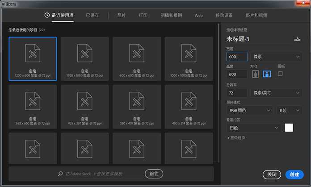Click the 创建 button

click(294, 175)
